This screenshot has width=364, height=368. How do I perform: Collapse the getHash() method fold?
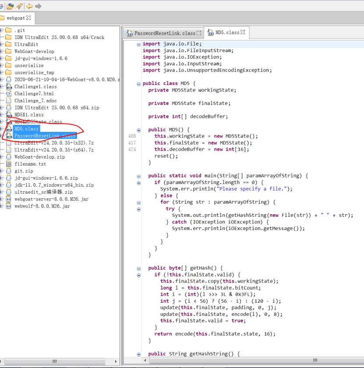pos(138,269)
